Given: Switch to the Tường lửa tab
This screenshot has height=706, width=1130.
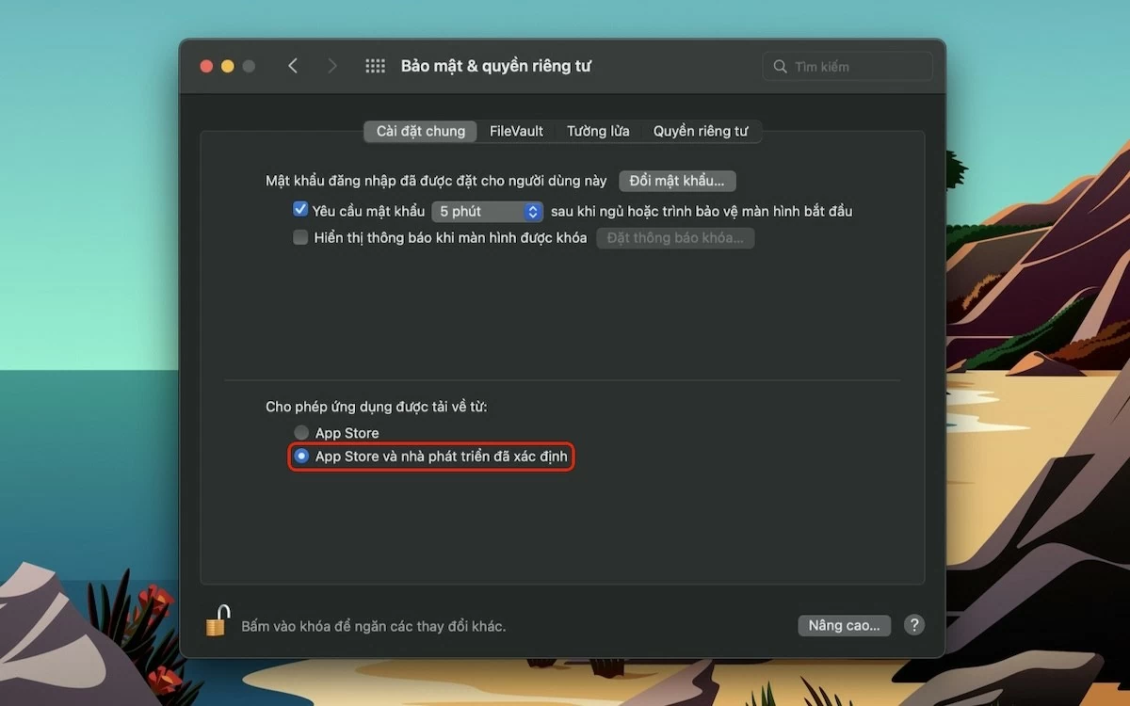Looking at the screenshot, I should tap(597, 131).
